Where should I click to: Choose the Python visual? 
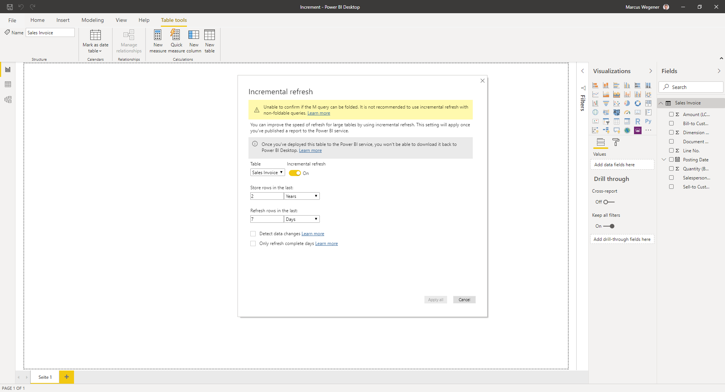click(x=648, y=121)
